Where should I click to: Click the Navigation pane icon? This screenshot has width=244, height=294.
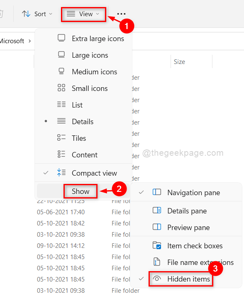tap(157, 192)
